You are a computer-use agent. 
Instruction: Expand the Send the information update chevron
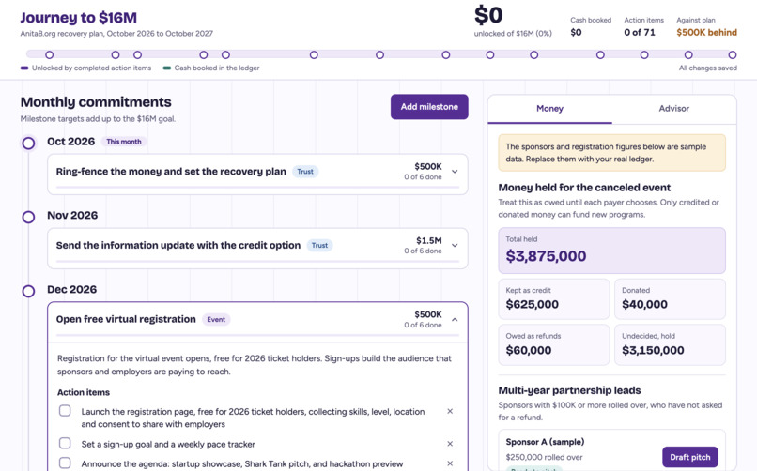pos(455,246)
